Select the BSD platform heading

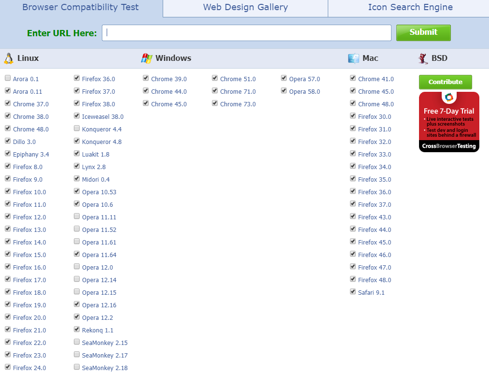pyautogui.click(x=439, y=58)
